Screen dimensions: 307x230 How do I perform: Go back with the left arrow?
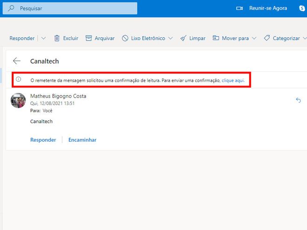(17, 61)
